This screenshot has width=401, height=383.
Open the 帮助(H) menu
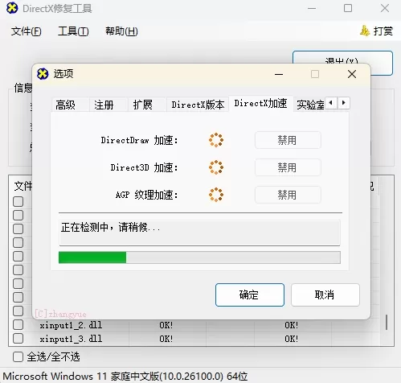coord(121,31)
